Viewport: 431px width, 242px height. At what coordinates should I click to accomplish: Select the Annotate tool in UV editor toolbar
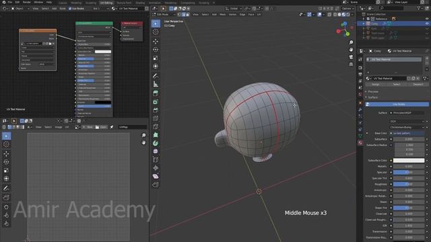click(6, 188)
